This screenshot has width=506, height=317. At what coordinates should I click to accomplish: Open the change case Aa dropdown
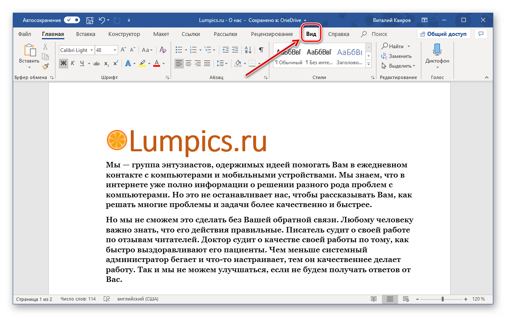click(x=147, y=50)
